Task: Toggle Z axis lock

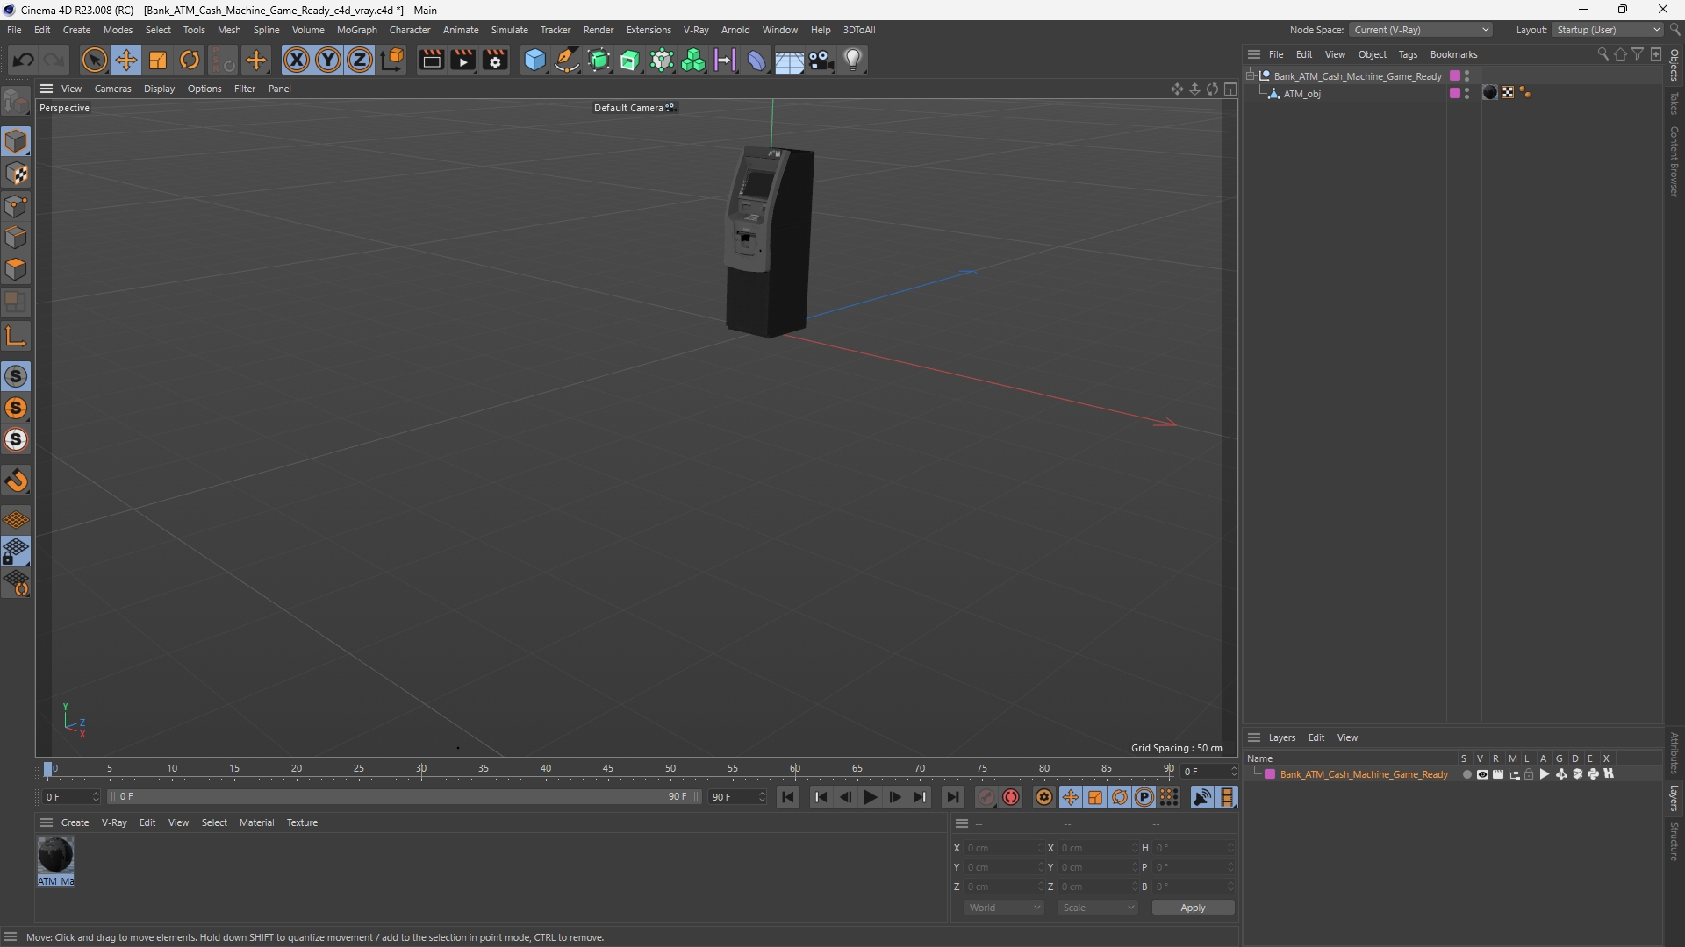Action: (360, 60)
